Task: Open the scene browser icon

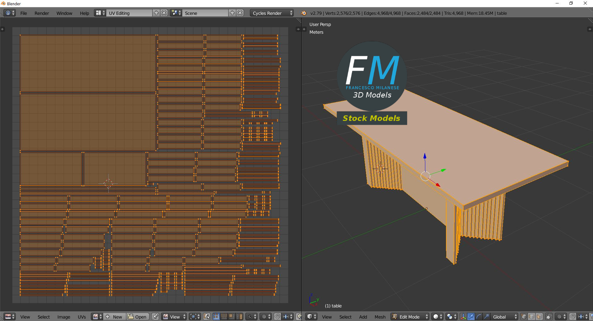Action: point(176,13)
